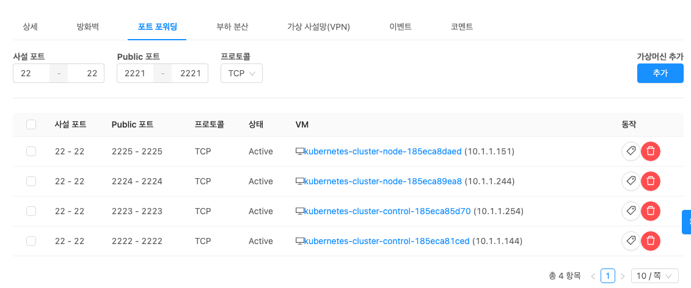Go to next page using right chevron
Viewport: 691px width, 288px height.
point(623,276)
